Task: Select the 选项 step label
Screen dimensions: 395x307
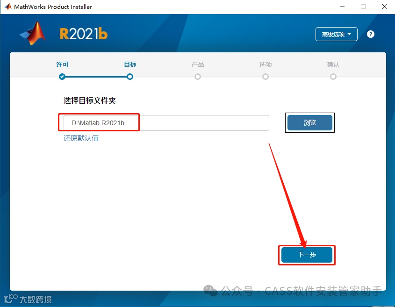Action: point(266,64)
